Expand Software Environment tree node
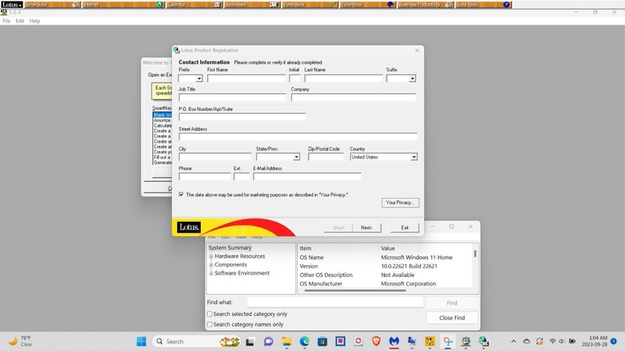 pos(211,273)
